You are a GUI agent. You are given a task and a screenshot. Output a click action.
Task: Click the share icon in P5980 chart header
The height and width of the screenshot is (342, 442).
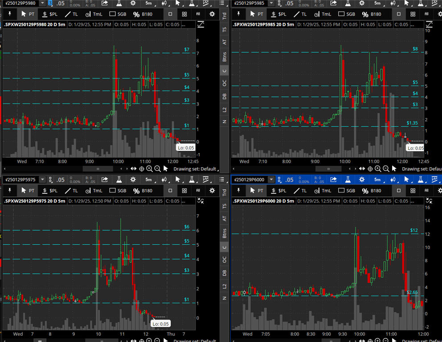coord(105,3)
